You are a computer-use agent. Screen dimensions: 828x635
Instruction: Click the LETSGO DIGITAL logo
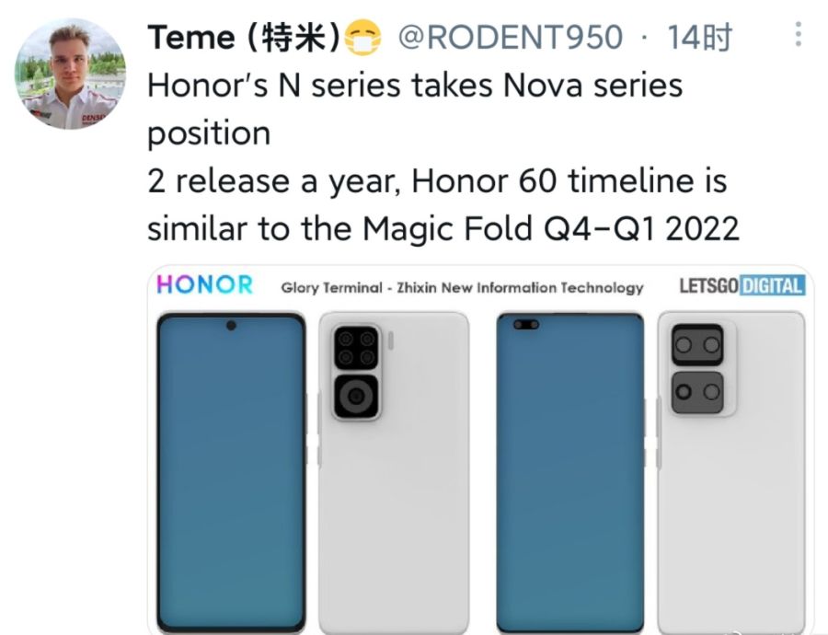click(x=742, y=286)
